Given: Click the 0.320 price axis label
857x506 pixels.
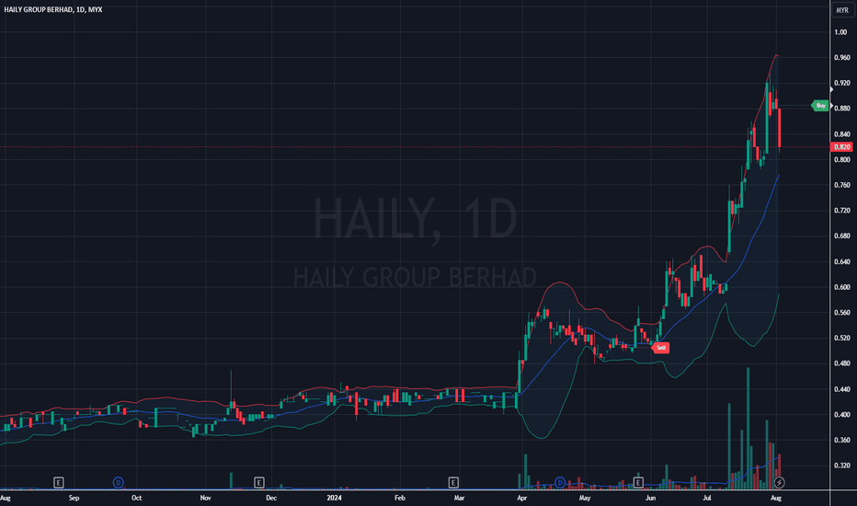Looking at the screenshot, I should tap(841, 466).
